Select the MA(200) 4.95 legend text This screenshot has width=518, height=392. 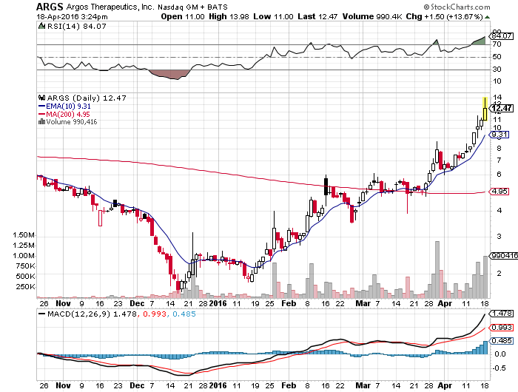pyautogui.click(x=68, y=114)
